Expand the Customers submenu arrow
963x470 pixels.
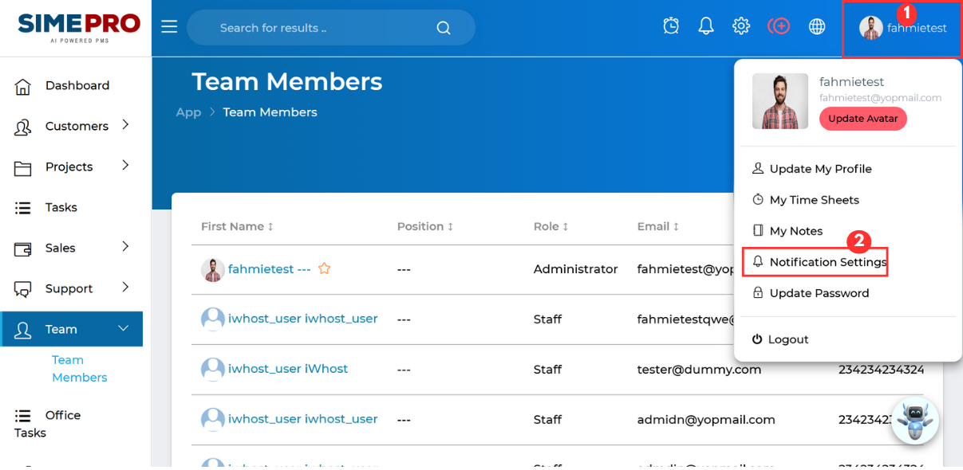click(125, 124)
